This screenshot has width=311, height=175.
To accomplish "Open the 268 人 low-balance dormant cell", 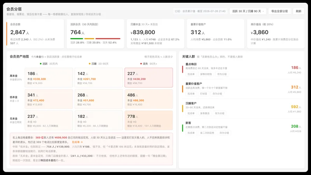I will point(99,99).
